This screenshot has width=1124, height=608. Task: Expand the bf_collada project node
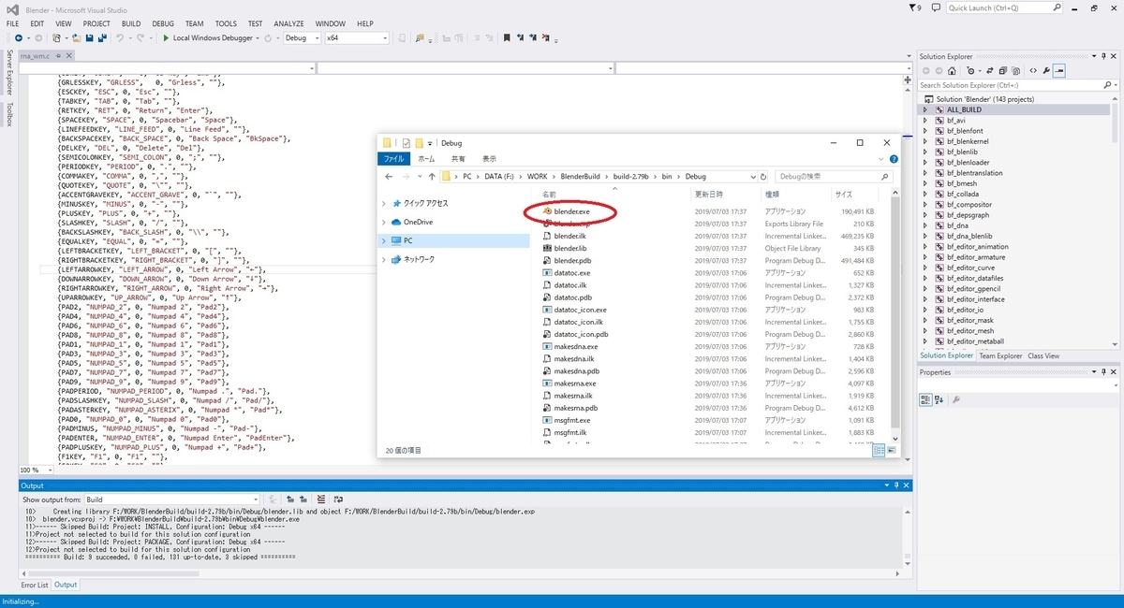tap(925, 194)
